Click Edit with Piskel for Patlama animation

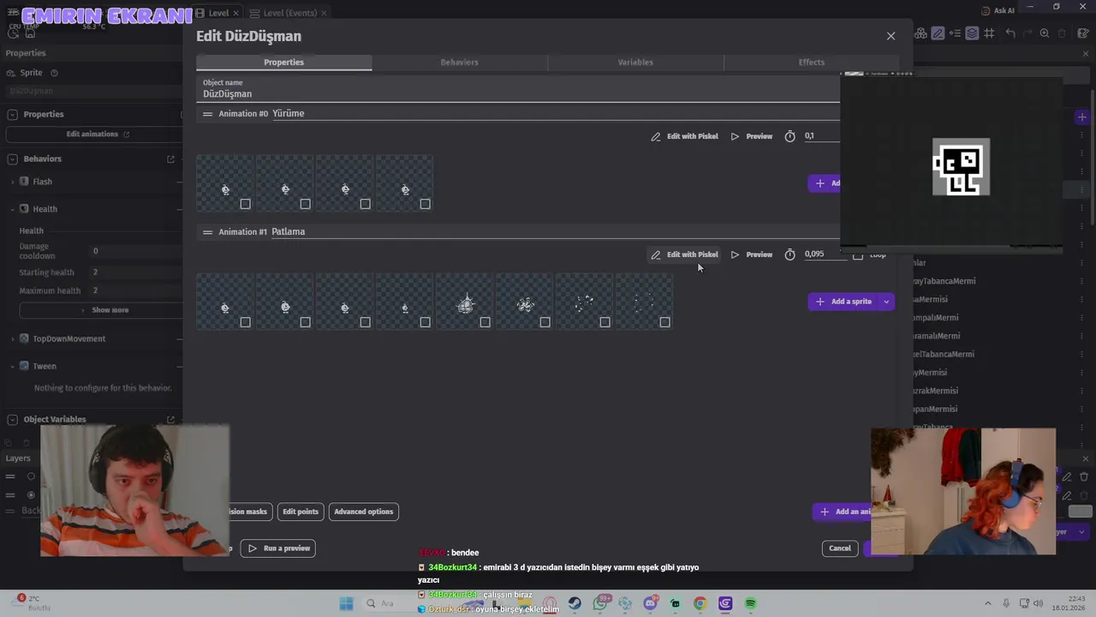[684, 255]
